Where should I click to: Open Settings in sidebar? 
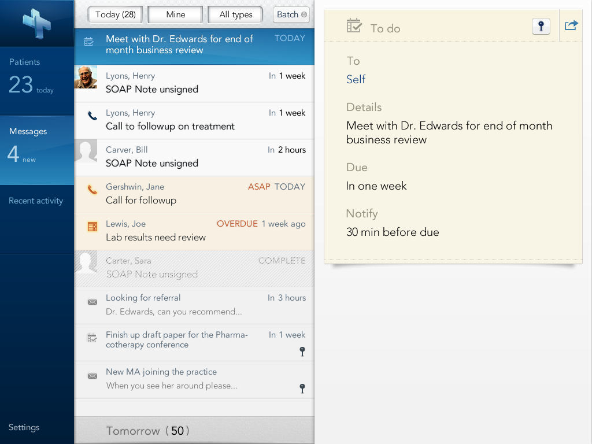click(24, 427)
